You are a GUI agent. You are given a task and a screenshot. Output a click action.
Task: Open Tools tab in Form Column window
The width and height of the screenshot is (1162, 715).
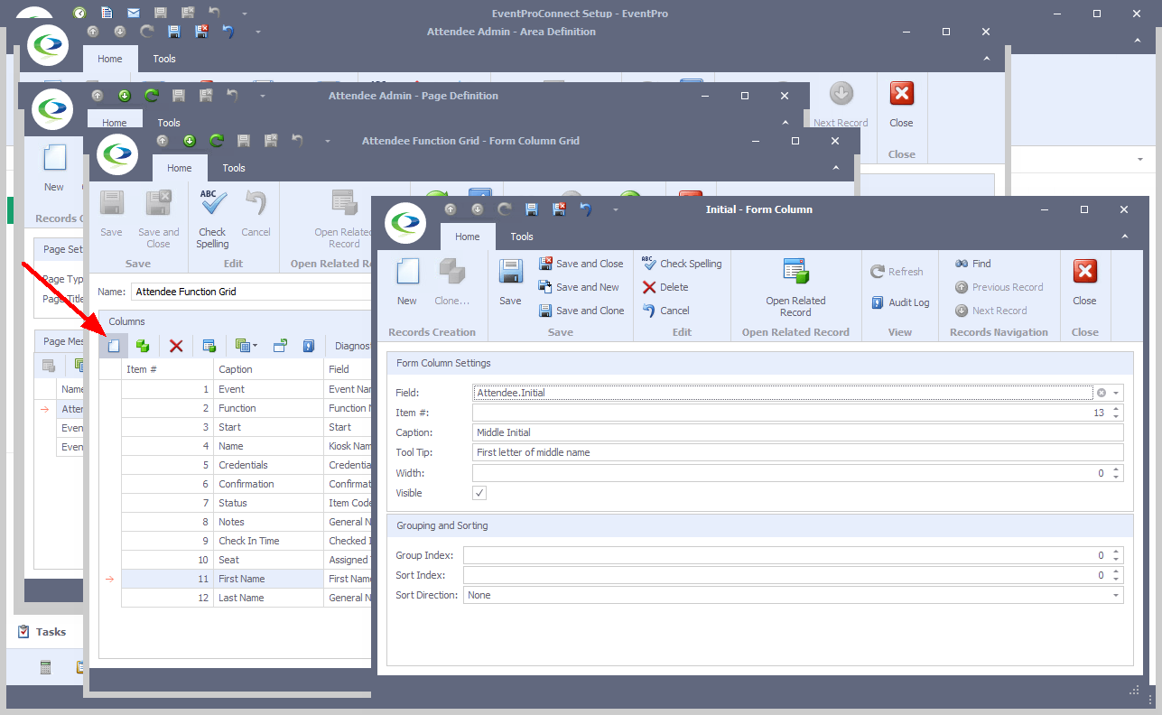pos(522,237)
